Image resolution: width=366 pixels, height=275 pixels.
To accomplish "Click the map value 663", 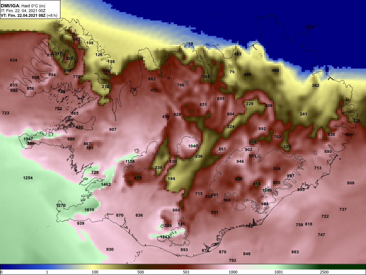I will tap(76, 39).
